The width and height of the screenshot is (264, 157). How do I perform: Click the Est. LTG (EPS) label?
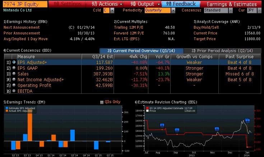pos(126,39)
